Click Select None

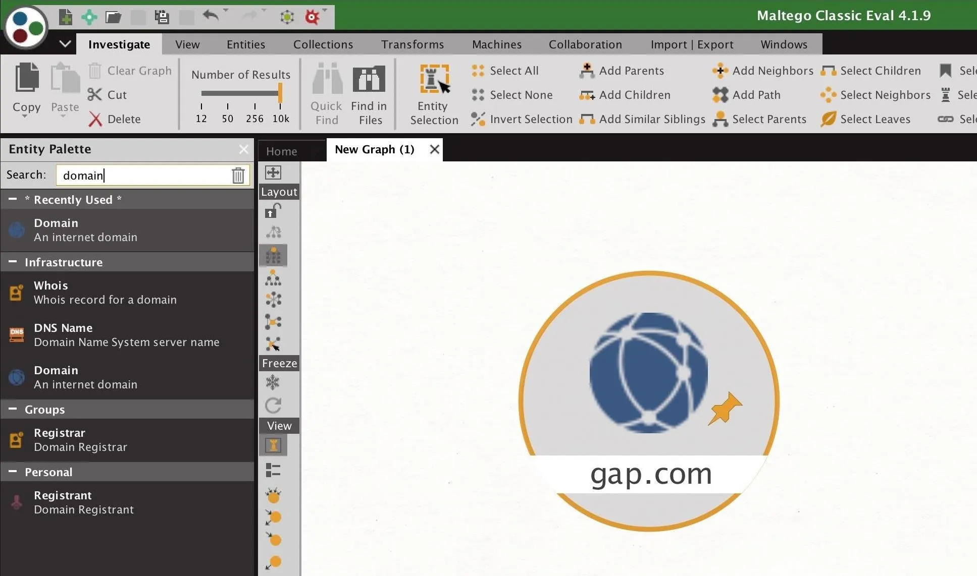[x=512, y=95]
